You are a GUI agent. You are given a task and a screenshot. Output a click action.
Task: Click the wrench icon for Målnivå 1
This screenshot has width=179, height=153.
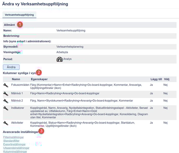coord(6,93)
